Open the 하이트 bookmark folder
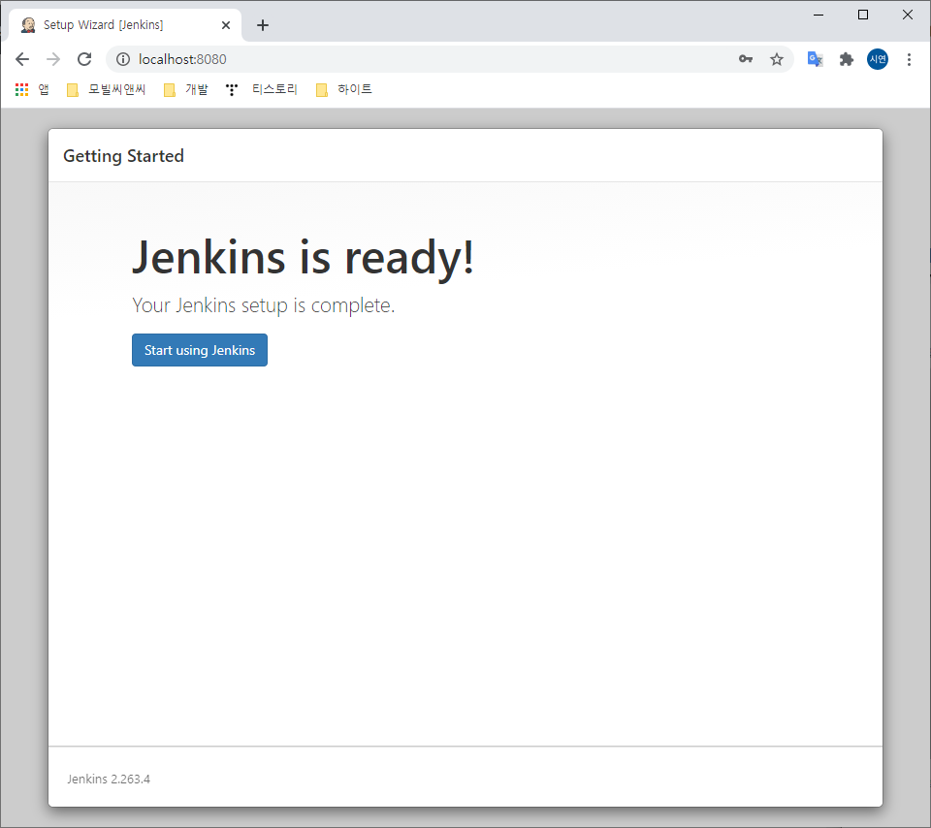 coord(343,89)
